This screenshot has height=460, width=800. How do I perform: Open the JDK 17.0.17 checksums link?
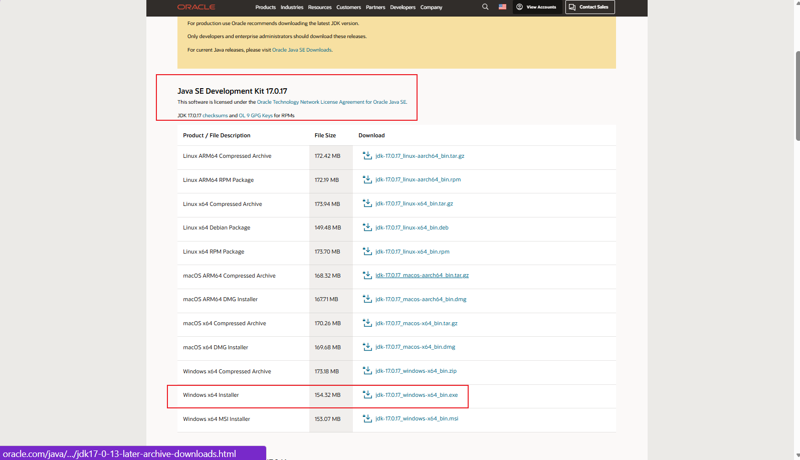pos(215,116)
